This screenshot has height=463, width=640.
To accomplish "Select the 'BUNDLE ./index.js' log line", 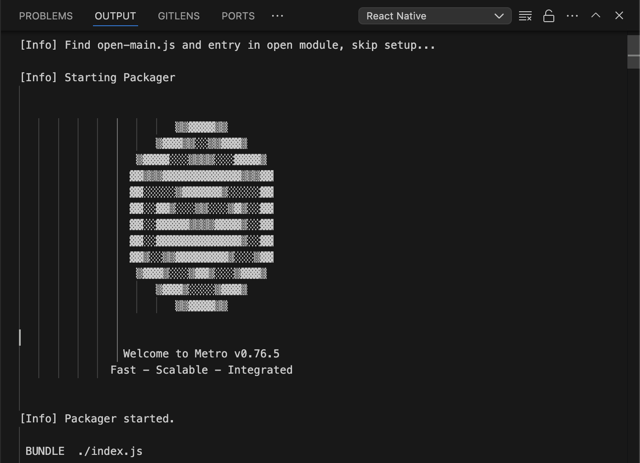I will pyautogui.click(x=84, y=451).
